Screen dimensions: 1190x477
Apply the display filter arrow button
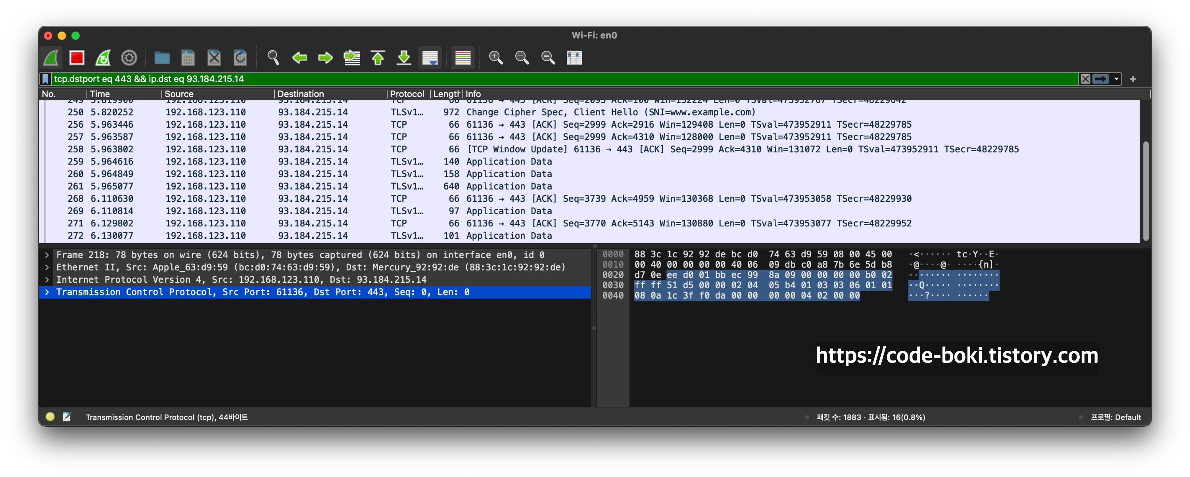pos(1101,79)
